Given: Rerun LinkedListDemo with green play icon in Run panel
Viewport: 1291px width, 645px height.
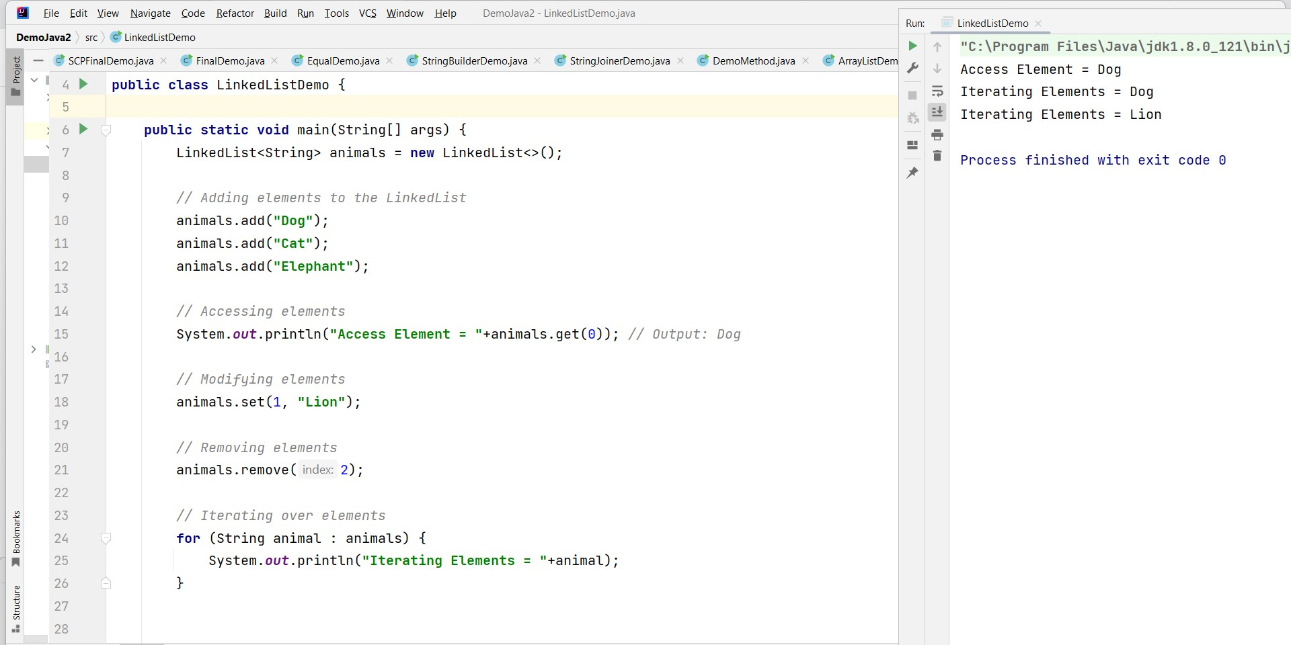Looking at the screenshot, I should pos(912,46).
